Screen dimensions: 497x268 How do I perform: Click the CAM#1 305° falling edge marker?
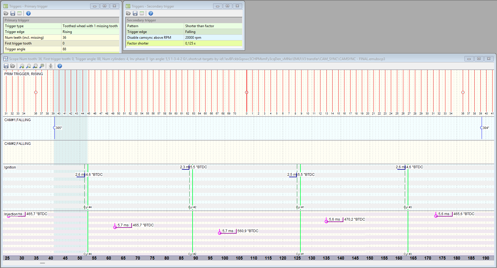coord(55,127)
